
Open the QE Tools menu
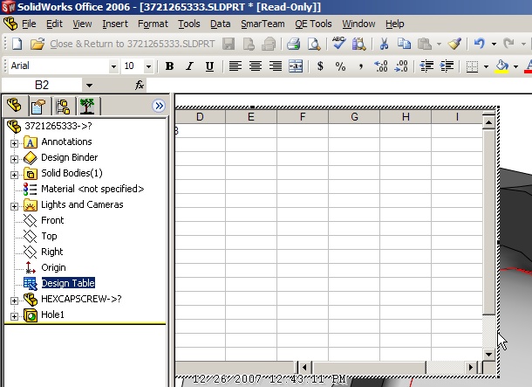point(313,24)
